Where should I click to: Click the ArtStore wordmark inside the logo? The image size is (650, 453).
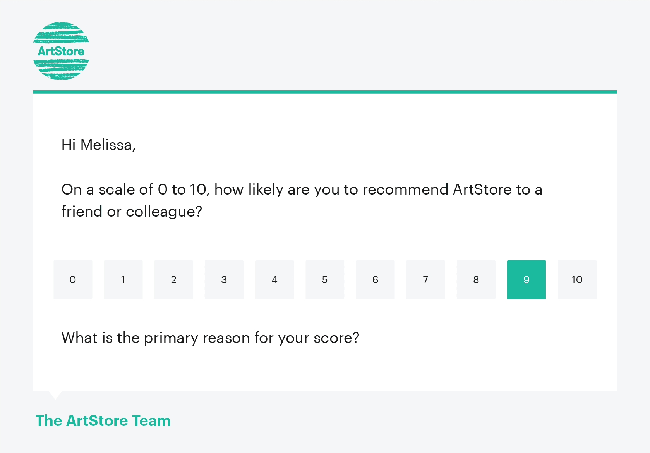[x=61, y=51]
